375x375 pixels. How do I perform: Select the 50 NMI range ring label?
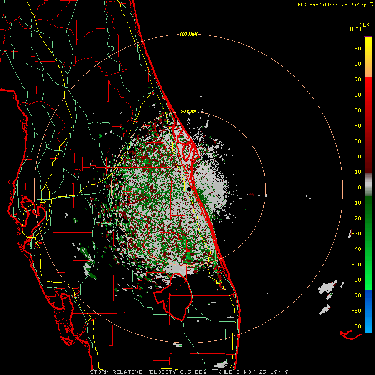188,111
